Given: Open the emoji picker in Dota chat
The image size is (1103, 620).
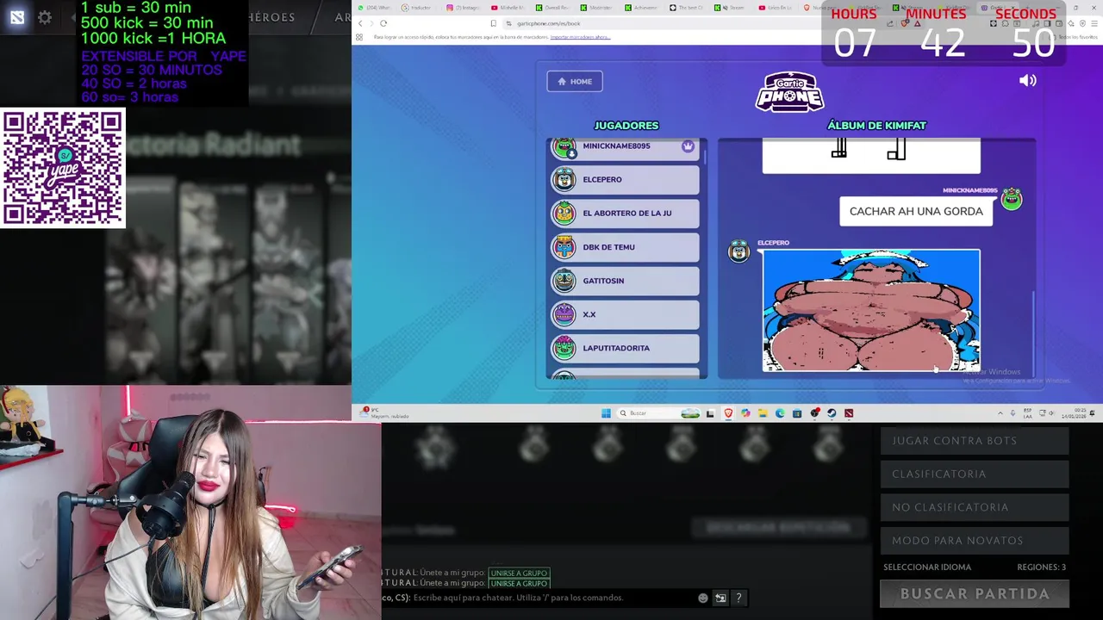Looking at the screenshot, I should (x=703, y=598).
